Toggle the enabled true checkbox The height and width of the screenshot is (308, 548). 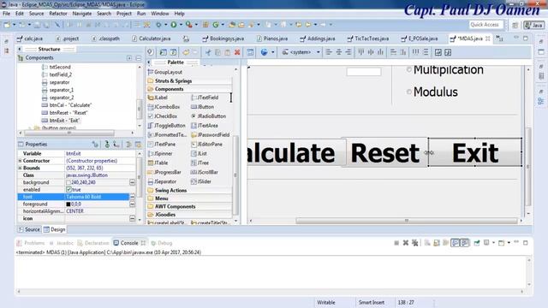click(68, 190)
